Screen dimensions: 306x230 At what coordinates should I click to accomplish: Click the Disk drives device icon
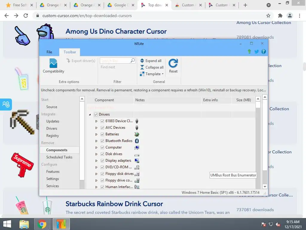click(137, 155)
